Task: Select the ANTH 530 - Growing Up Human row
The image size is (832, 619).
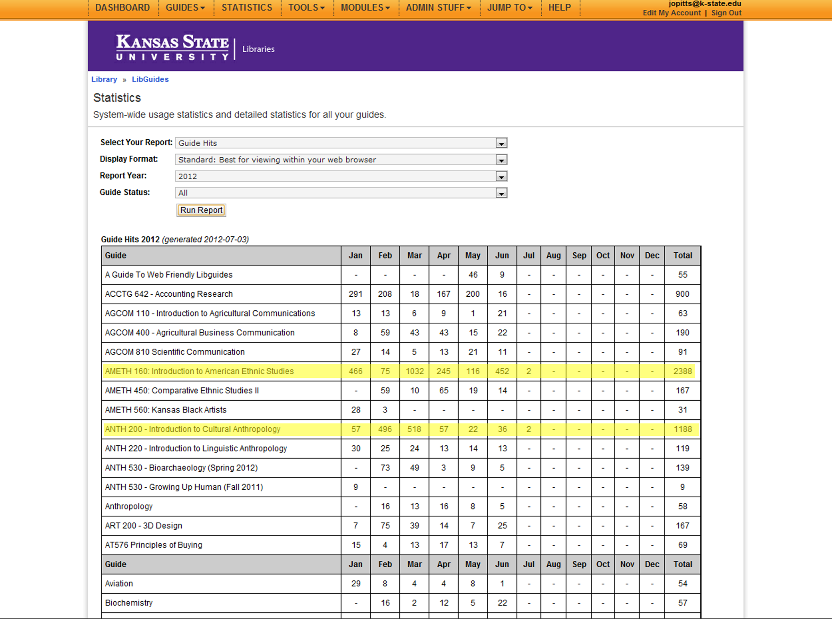Action: click(x=401, y=487)
